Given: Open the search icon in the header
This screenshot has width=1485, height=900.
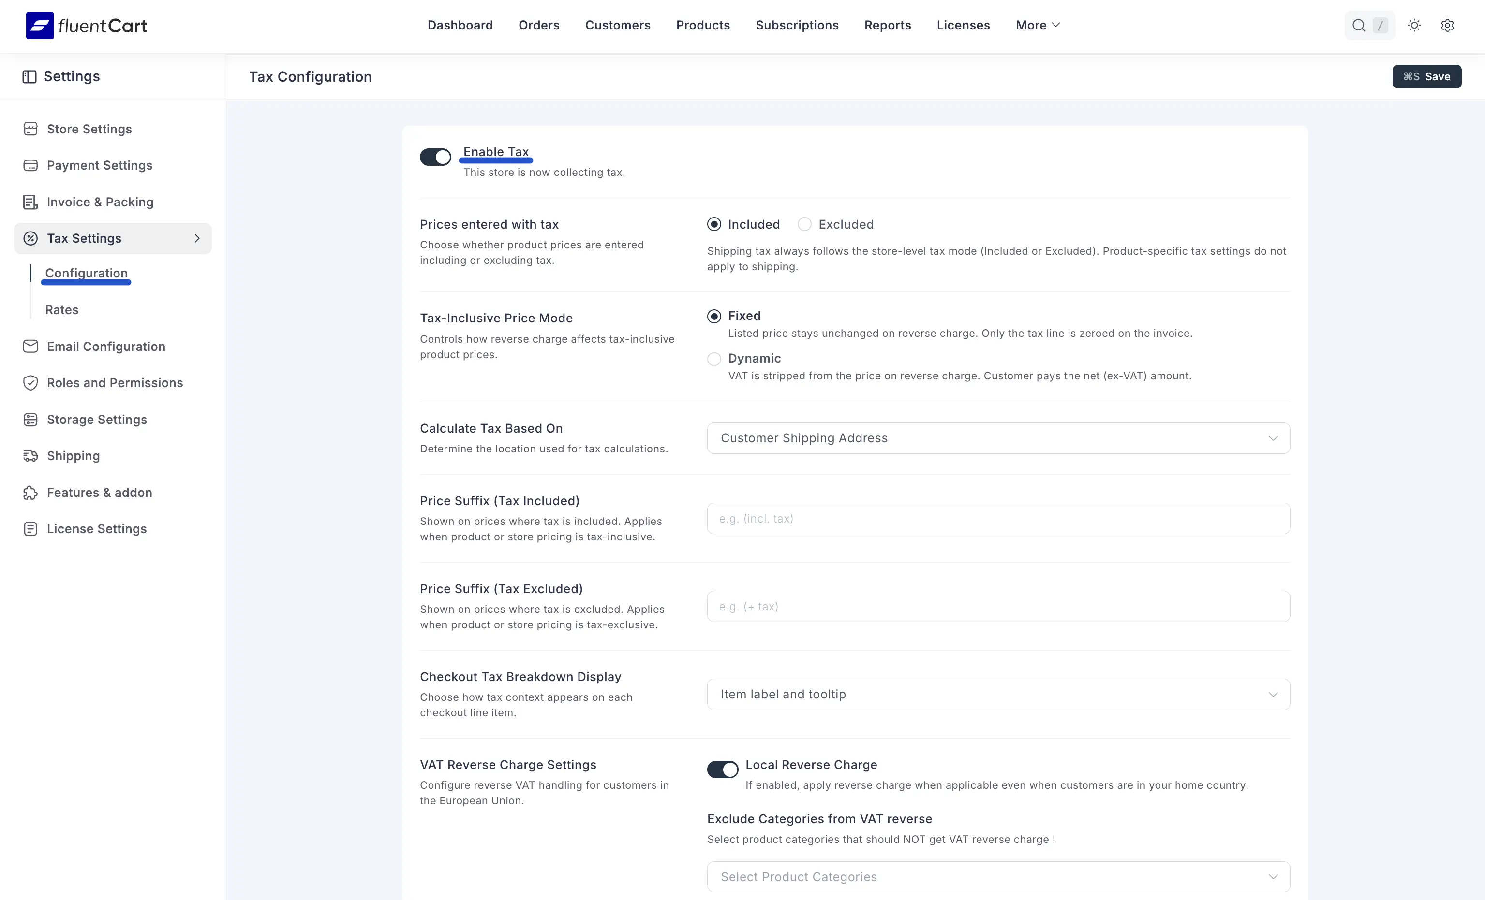Looking at the screenshot, I should click(x=1358, y=25).
